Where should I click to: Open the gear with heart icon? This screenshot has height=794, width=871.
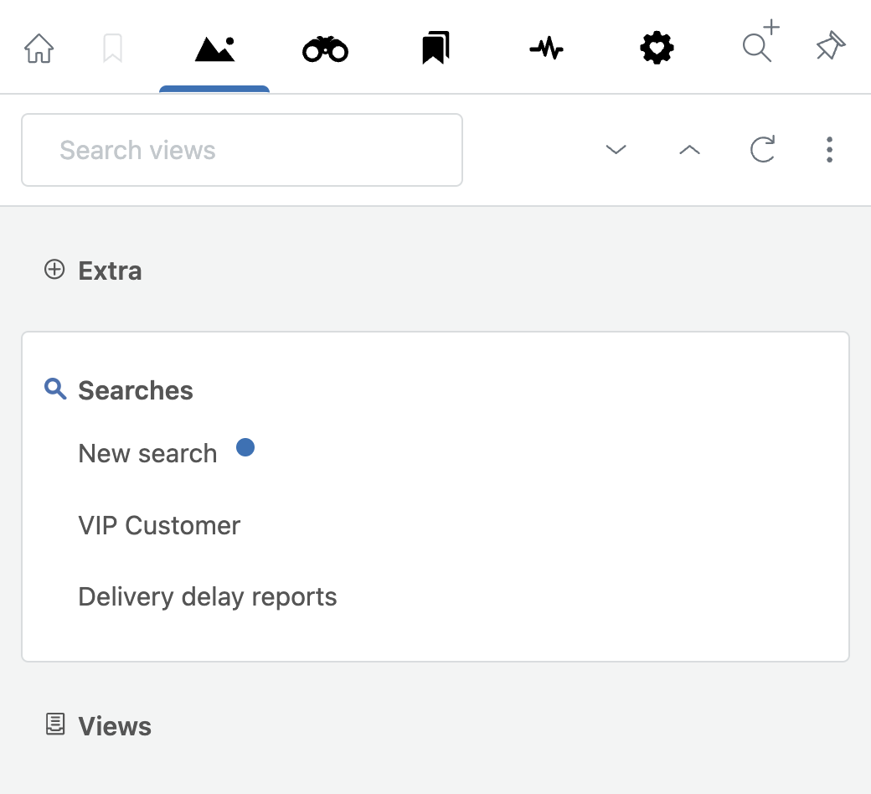[657, 49]
